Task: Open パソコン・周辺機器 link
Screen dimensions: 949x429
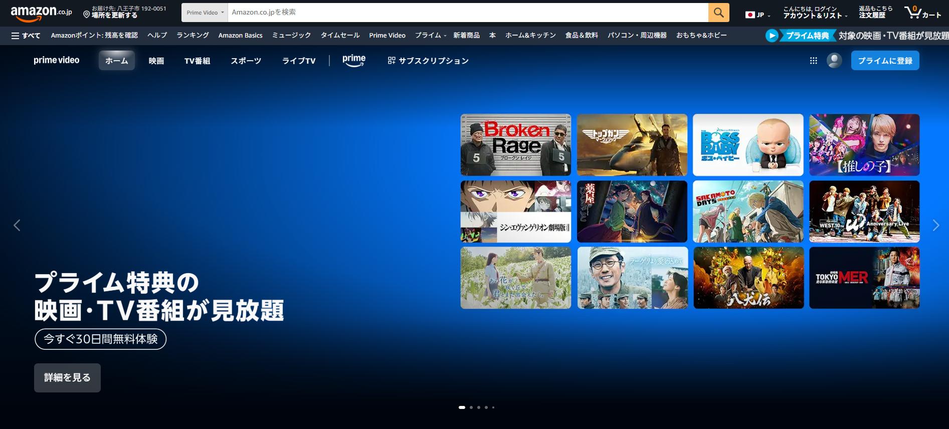Action: pos(637,36)
